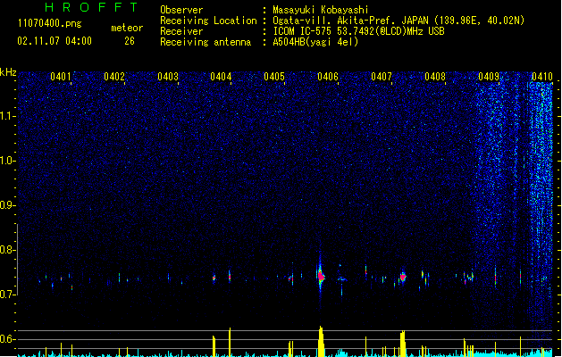Click the 0404 time marker
This screenshot has width=562, height=357.
(221, 77)
